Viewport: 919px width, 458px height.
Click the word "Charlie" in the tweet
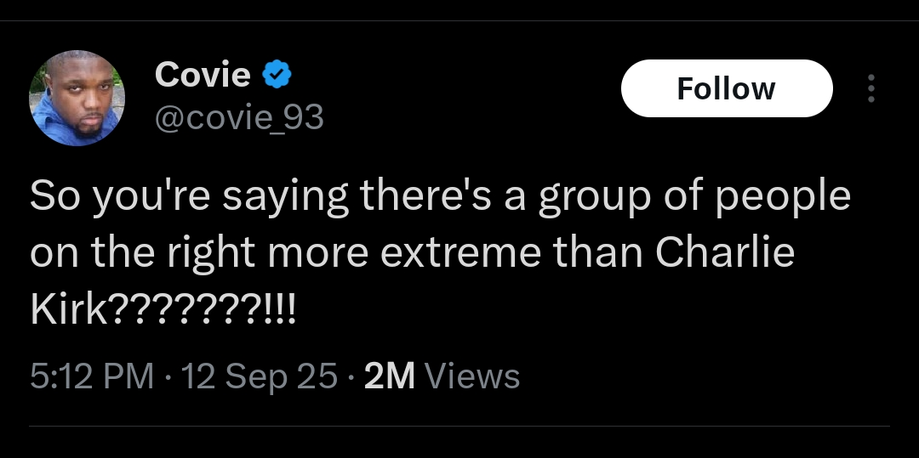(x=725, y=252)
